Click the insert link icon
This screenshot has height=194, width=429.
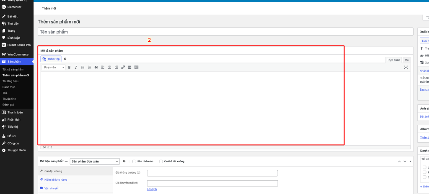(123, 67)
